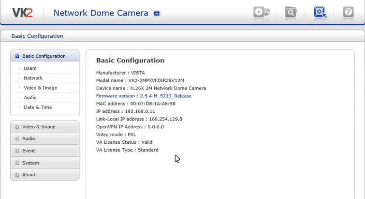
Task: Select the Event main menu panel
Action: (x=45, y=151)
